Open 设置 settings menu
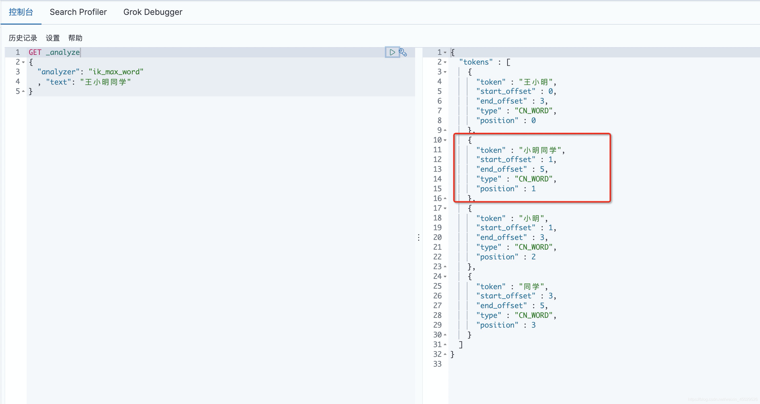 coord(53,38)
